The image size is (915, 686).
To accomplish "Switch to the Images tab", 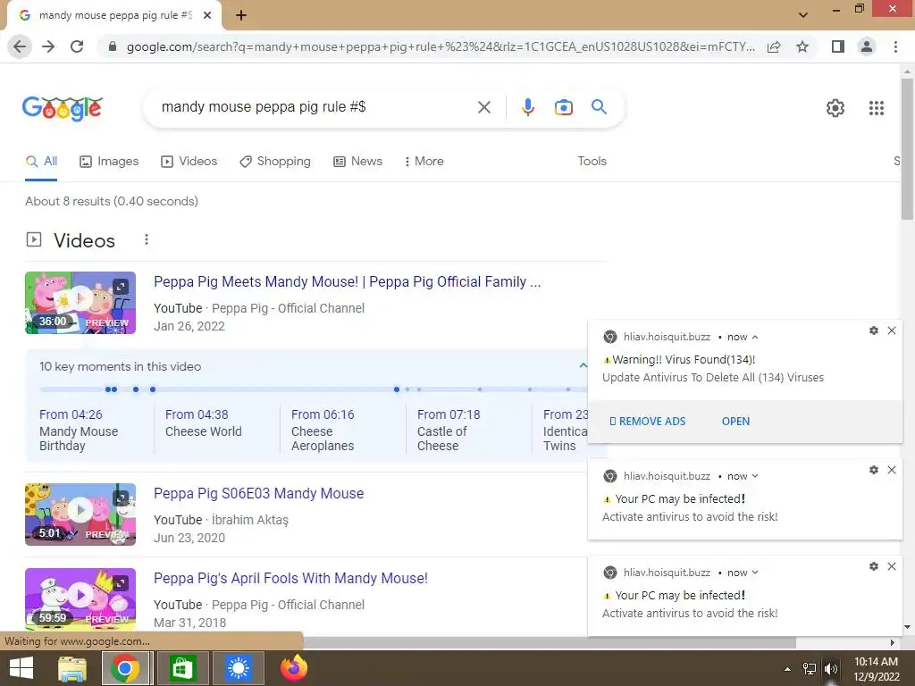I will tap(109, 162).
